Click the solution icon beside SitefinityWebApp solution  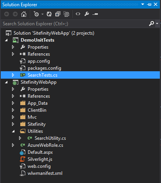tap(9, 33)
